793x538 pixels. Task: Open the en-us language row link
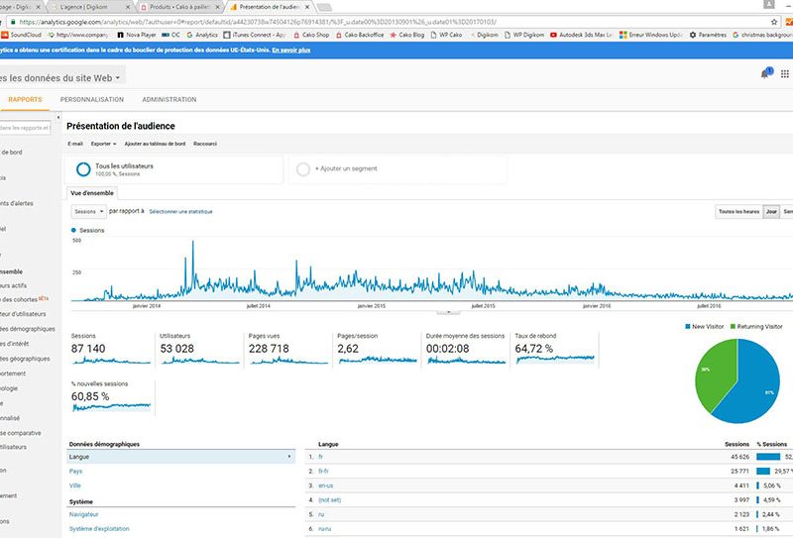[x=326, y=485]
